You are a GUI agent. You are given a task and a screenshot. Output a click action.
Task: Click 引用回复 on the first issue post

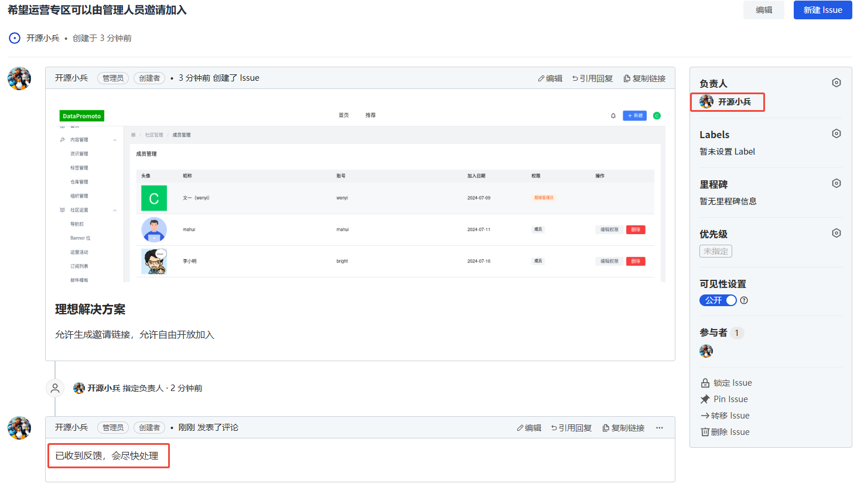[x=592, y=78]
